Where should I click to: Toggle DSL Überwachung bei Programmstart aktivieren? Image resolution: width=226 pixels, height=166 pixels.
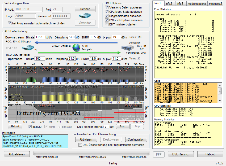[x=80, y=145]
